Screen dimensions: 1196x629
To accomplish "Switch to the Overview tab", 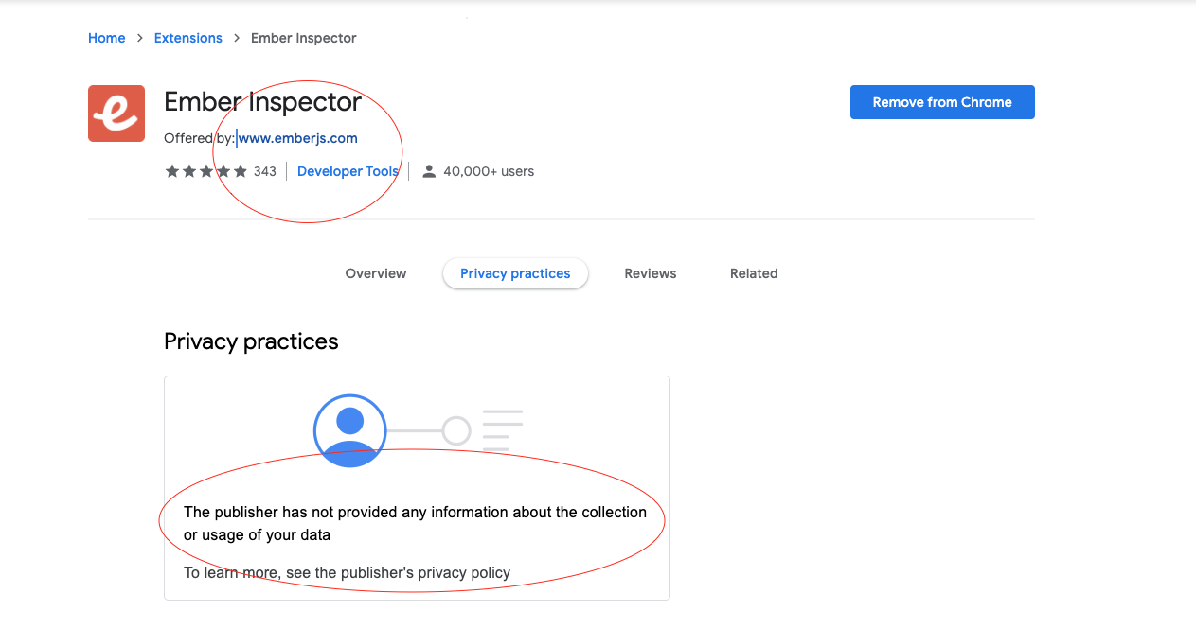I will [375, 273].
